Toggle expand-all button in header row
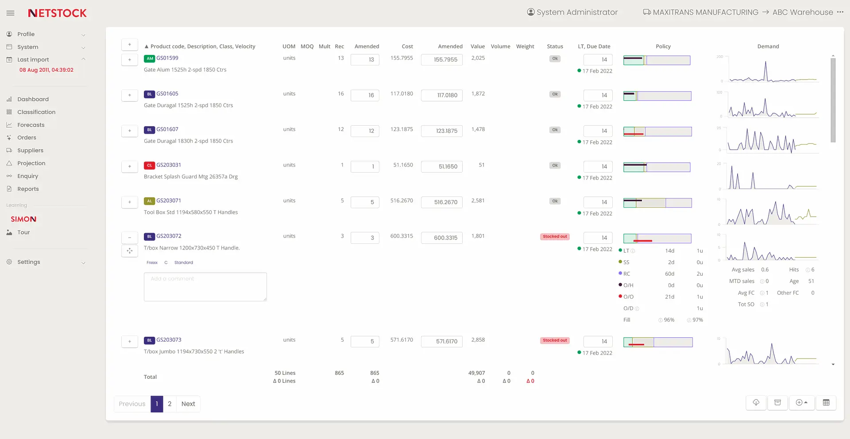The image size is (850, 439). coord(130,45)
